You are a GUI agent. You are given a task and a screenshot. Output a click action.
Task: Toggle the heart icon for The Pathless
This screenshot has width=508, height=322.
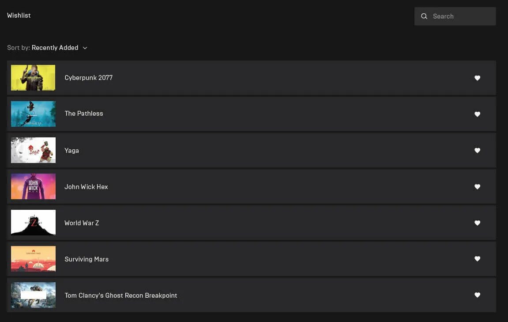[477, 114]
